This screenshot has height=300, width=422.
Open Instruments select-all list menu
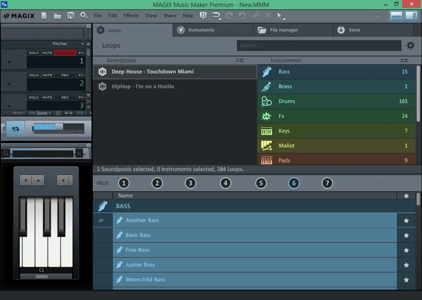pyautogui.click(x=404, y=61)
